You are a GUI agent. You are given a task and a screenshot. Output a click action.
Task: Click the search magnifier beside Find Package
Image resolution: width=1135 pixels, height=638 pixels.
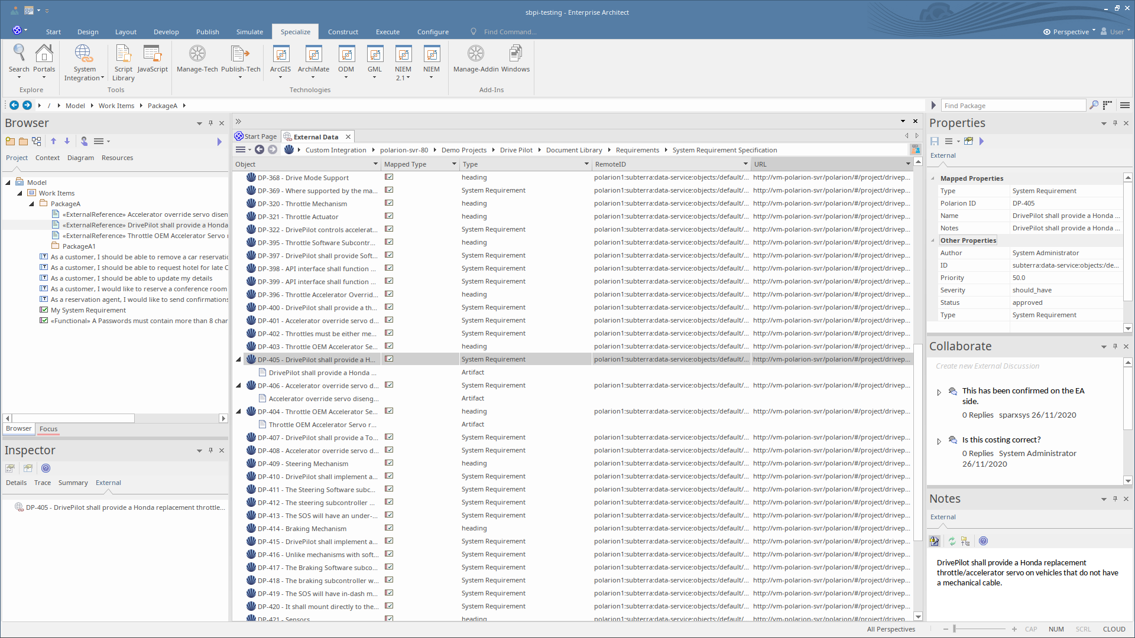pos(1094,105)
